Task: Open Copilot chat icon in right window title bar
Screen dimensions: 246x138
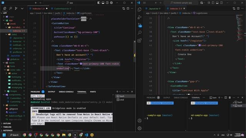Action: coord(201,3)
